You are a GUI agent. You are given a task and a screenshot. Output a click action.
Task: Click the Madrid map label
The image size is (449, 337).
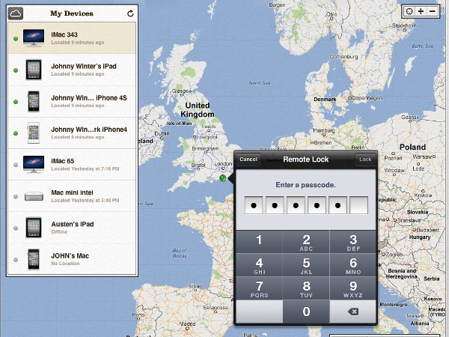(187, 324)
